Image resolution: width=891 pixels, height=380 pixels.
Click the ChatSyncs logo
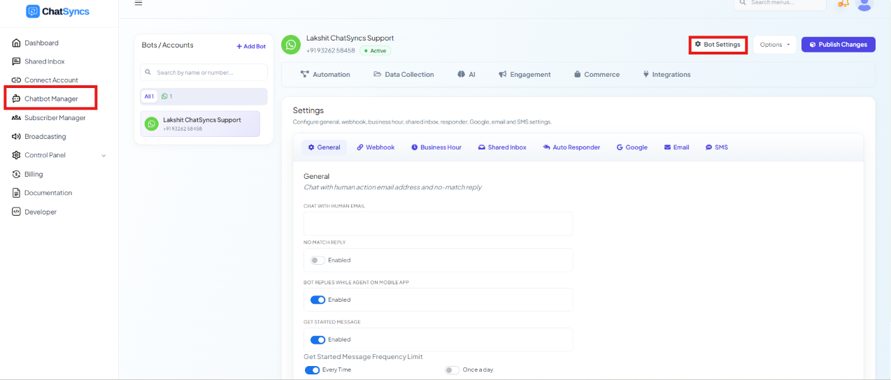pos(58,11)
